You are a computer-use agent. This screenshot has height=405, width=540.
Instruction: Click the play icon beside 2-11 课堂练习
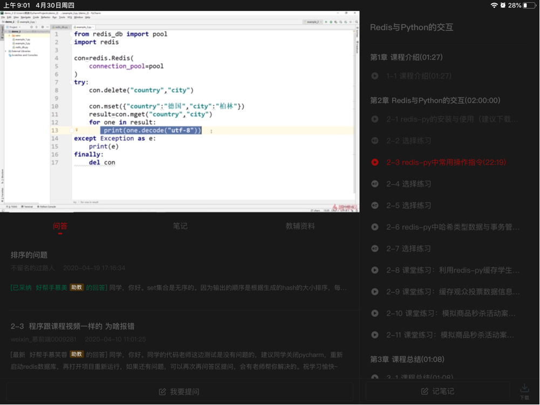[x=375, y=335]
